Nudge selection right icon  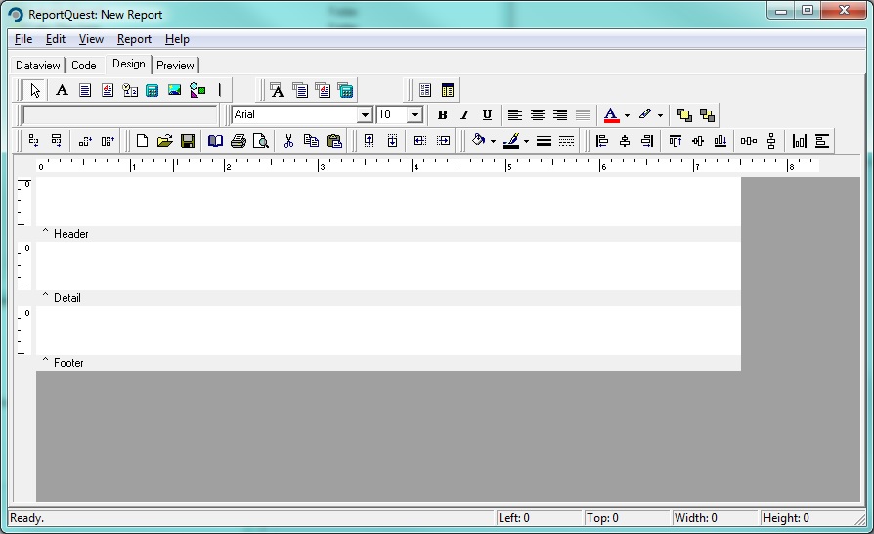[443, 141]
